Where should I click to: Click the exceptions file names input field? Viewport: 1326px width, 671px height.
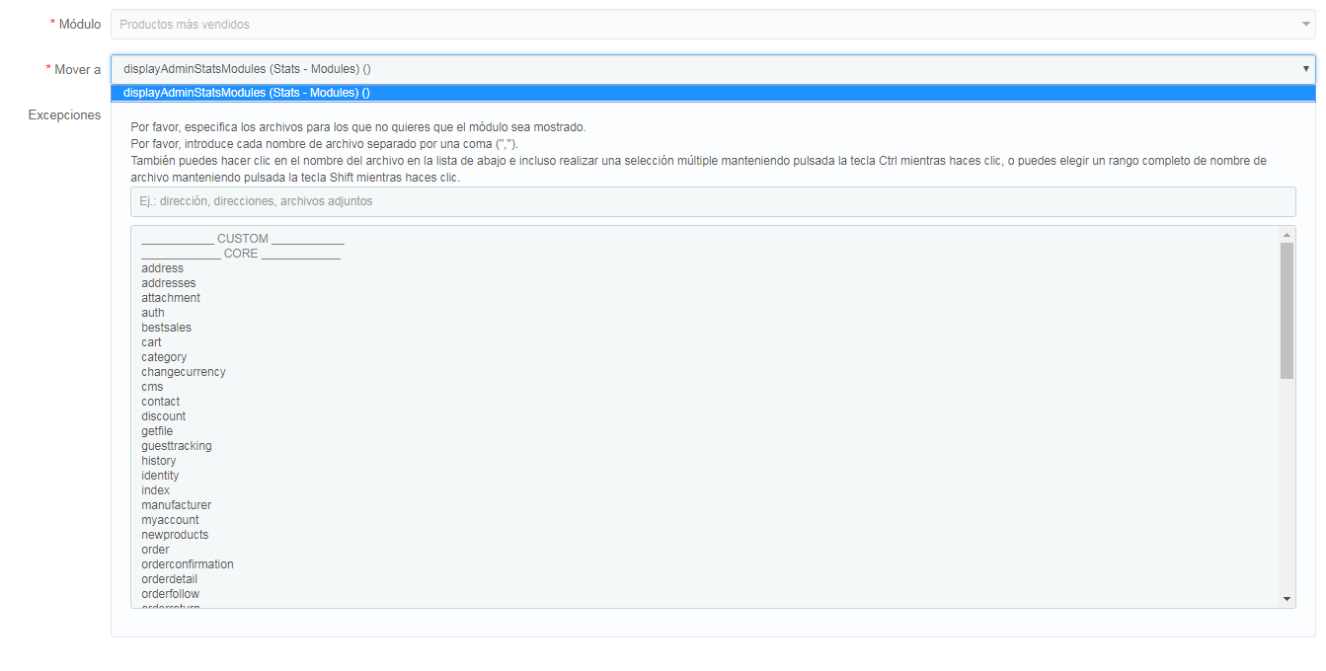(x=713, y=201)
